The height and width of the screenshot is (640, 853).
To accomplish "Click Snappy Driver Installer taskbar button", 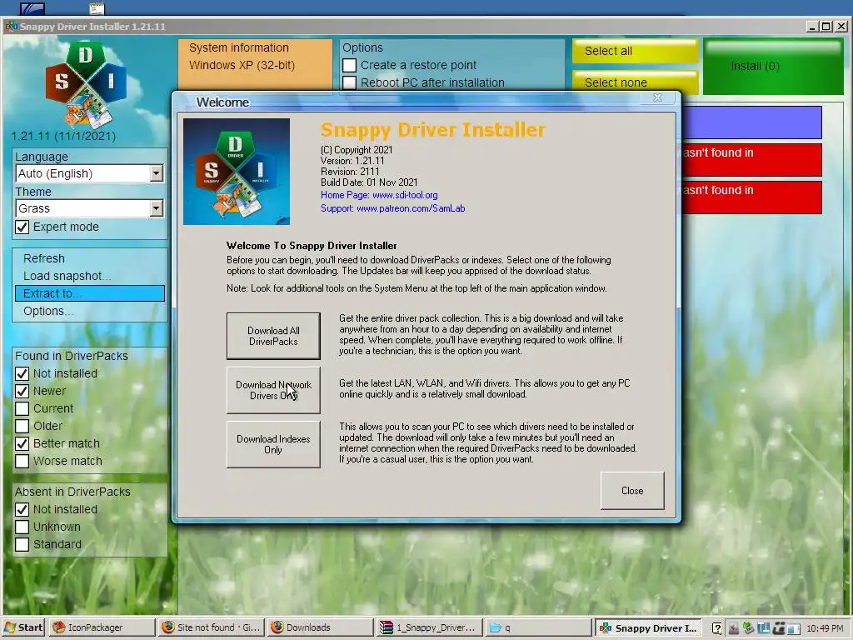I will (x=648, y=627).
